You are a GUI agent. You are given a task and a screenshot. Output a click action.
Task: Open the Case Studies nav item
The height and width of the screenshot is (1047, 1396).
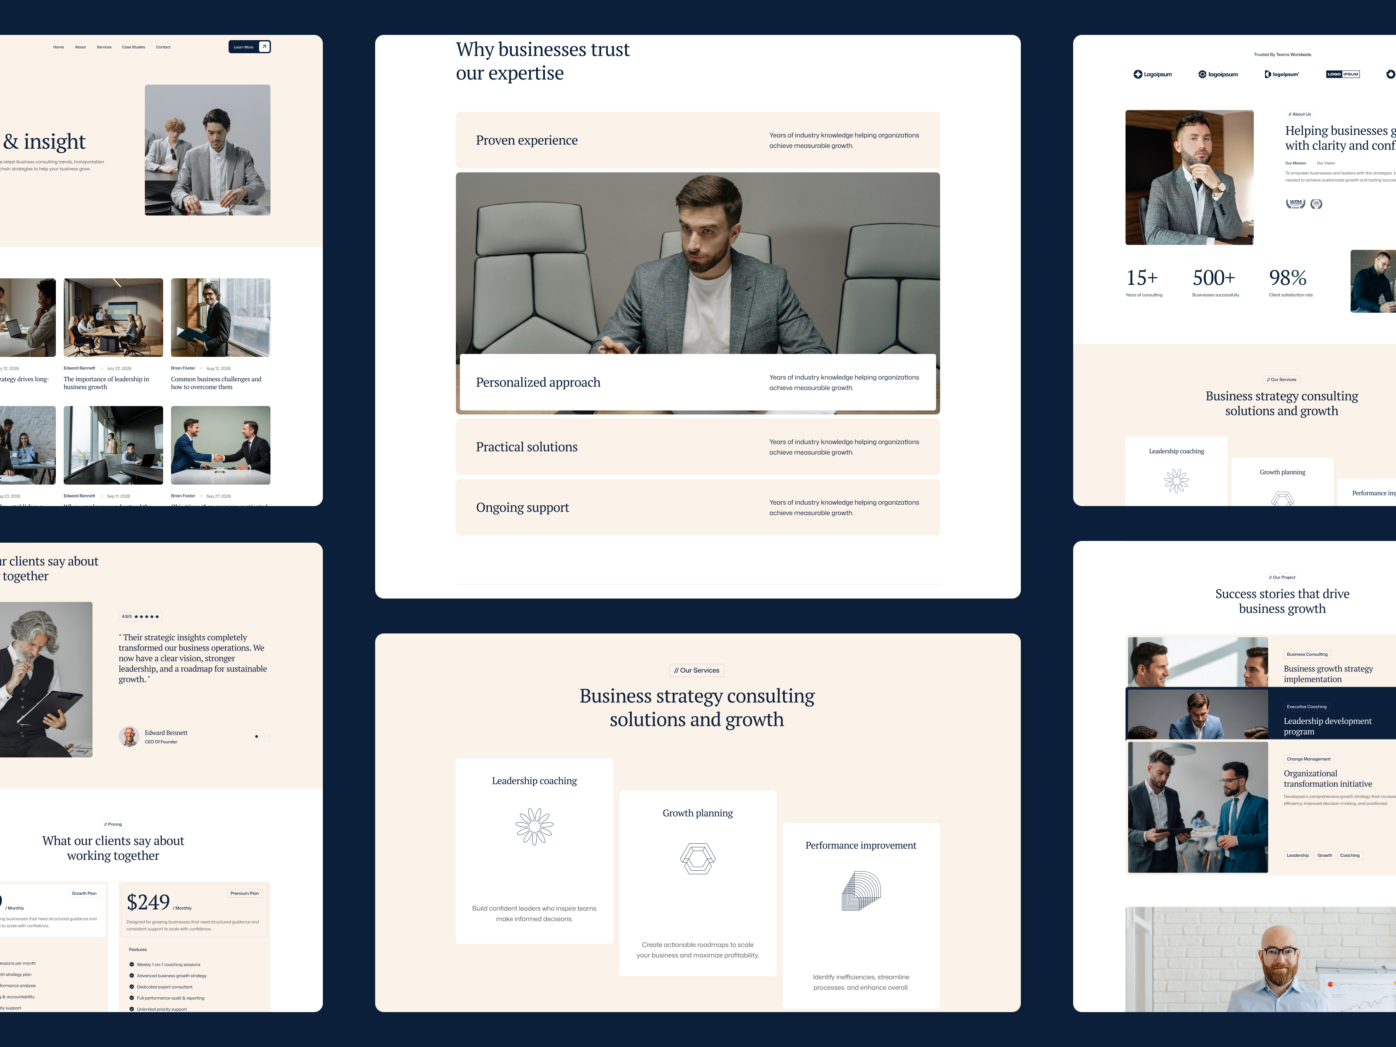tap(134, 47)
